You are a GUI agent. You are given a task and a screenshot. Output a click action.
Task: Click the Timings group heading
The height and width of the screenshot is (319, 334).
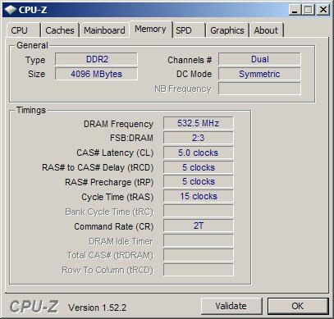tap(31, 110)
